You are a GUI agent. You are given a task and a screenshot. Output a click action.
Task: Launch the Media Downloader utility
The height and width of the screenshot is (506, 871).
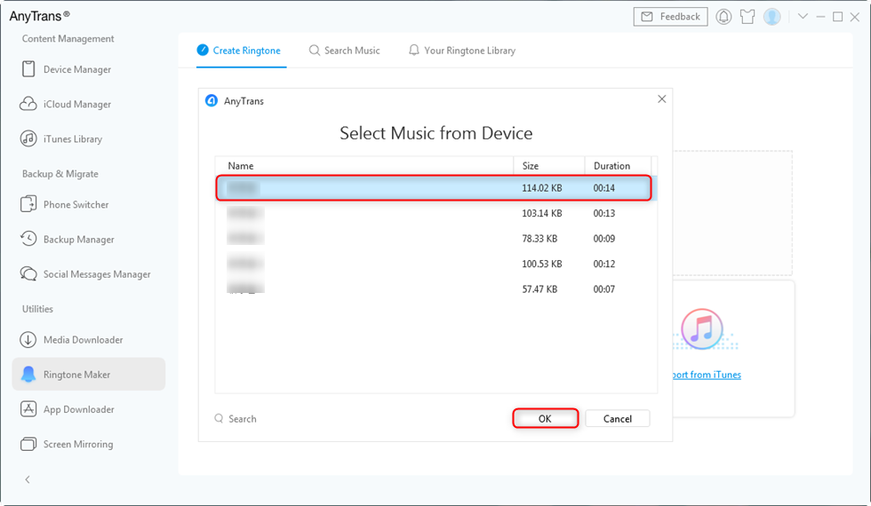point(83,339)
